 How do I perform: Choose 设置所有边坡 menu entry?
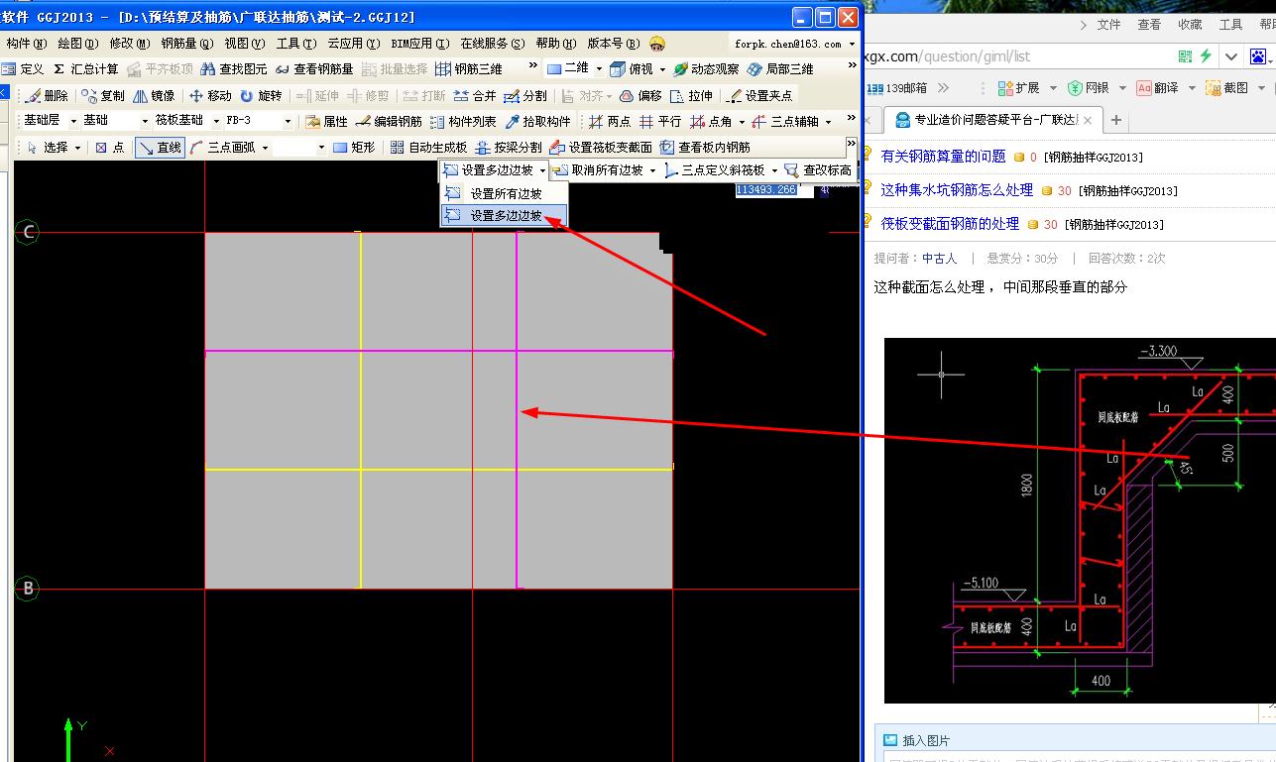[x=505, y=193]
